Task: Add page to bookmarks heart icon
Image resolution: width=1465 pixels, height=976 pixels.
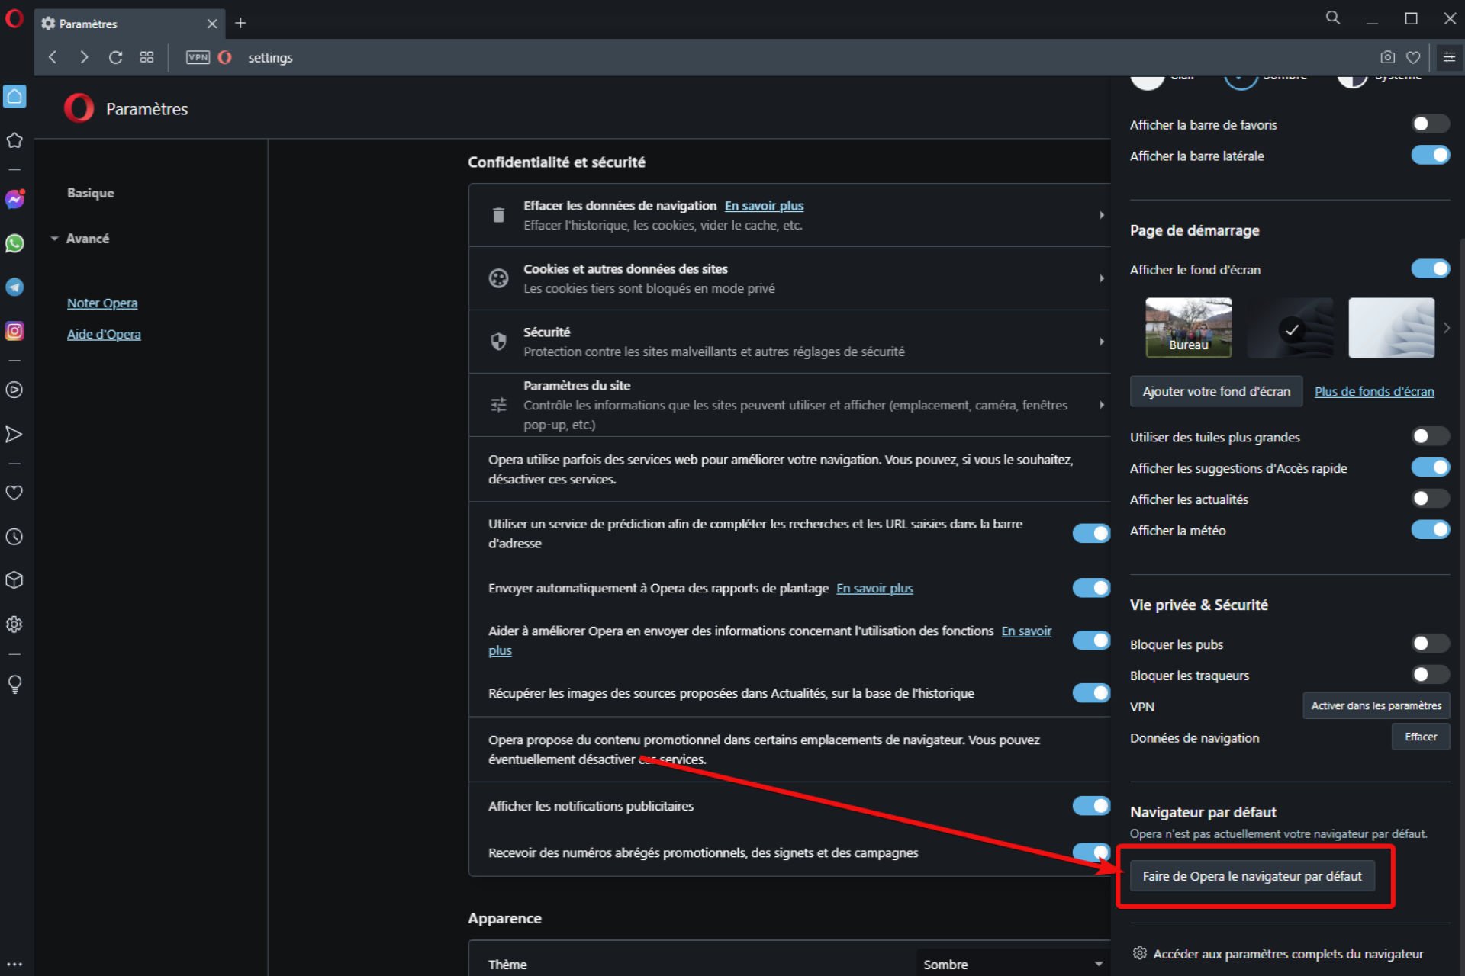Action: coord(1413,57)
